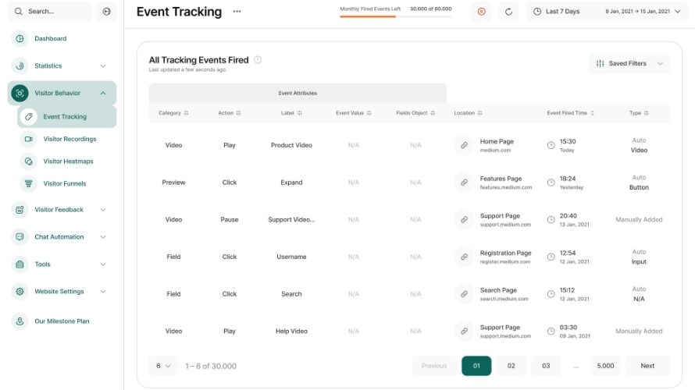The height and width of the screenshot is (390, 695).
Task: Open Visitor Recordings in sidebar
Action: (69, 139)
